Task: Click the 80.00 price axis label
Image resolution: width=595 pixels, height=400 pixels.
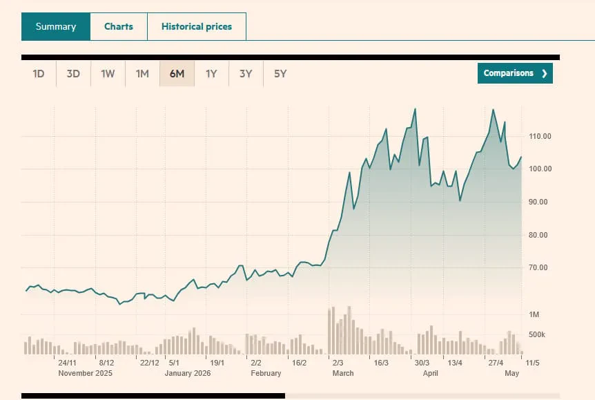Action: pos(538,235)
